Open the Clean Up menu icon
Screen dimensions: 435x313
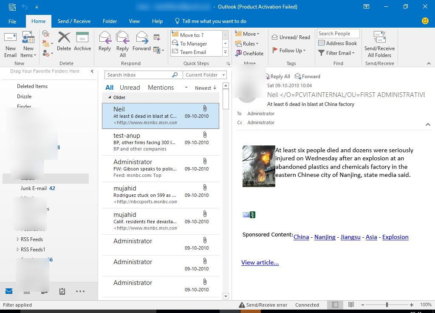coord(47,43)
